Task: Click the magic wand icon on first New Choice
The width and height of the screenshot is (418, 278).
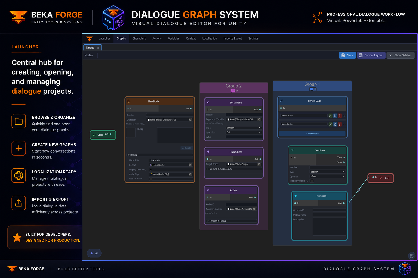Action: [330, 116]
